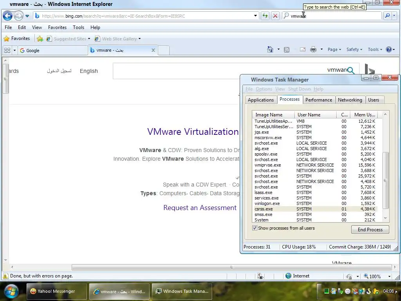The width and height of the screenshot is (401, 301).
Task: Open the tab list dropdown arrow beside Quick Tabs
Action: (14, 51)
